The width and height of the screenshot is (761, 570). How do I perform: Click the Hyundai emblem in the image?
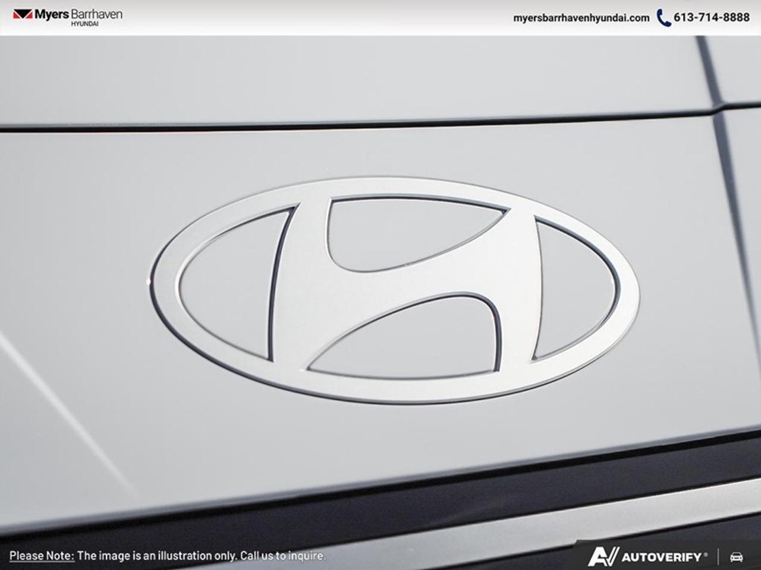point(394,291)
